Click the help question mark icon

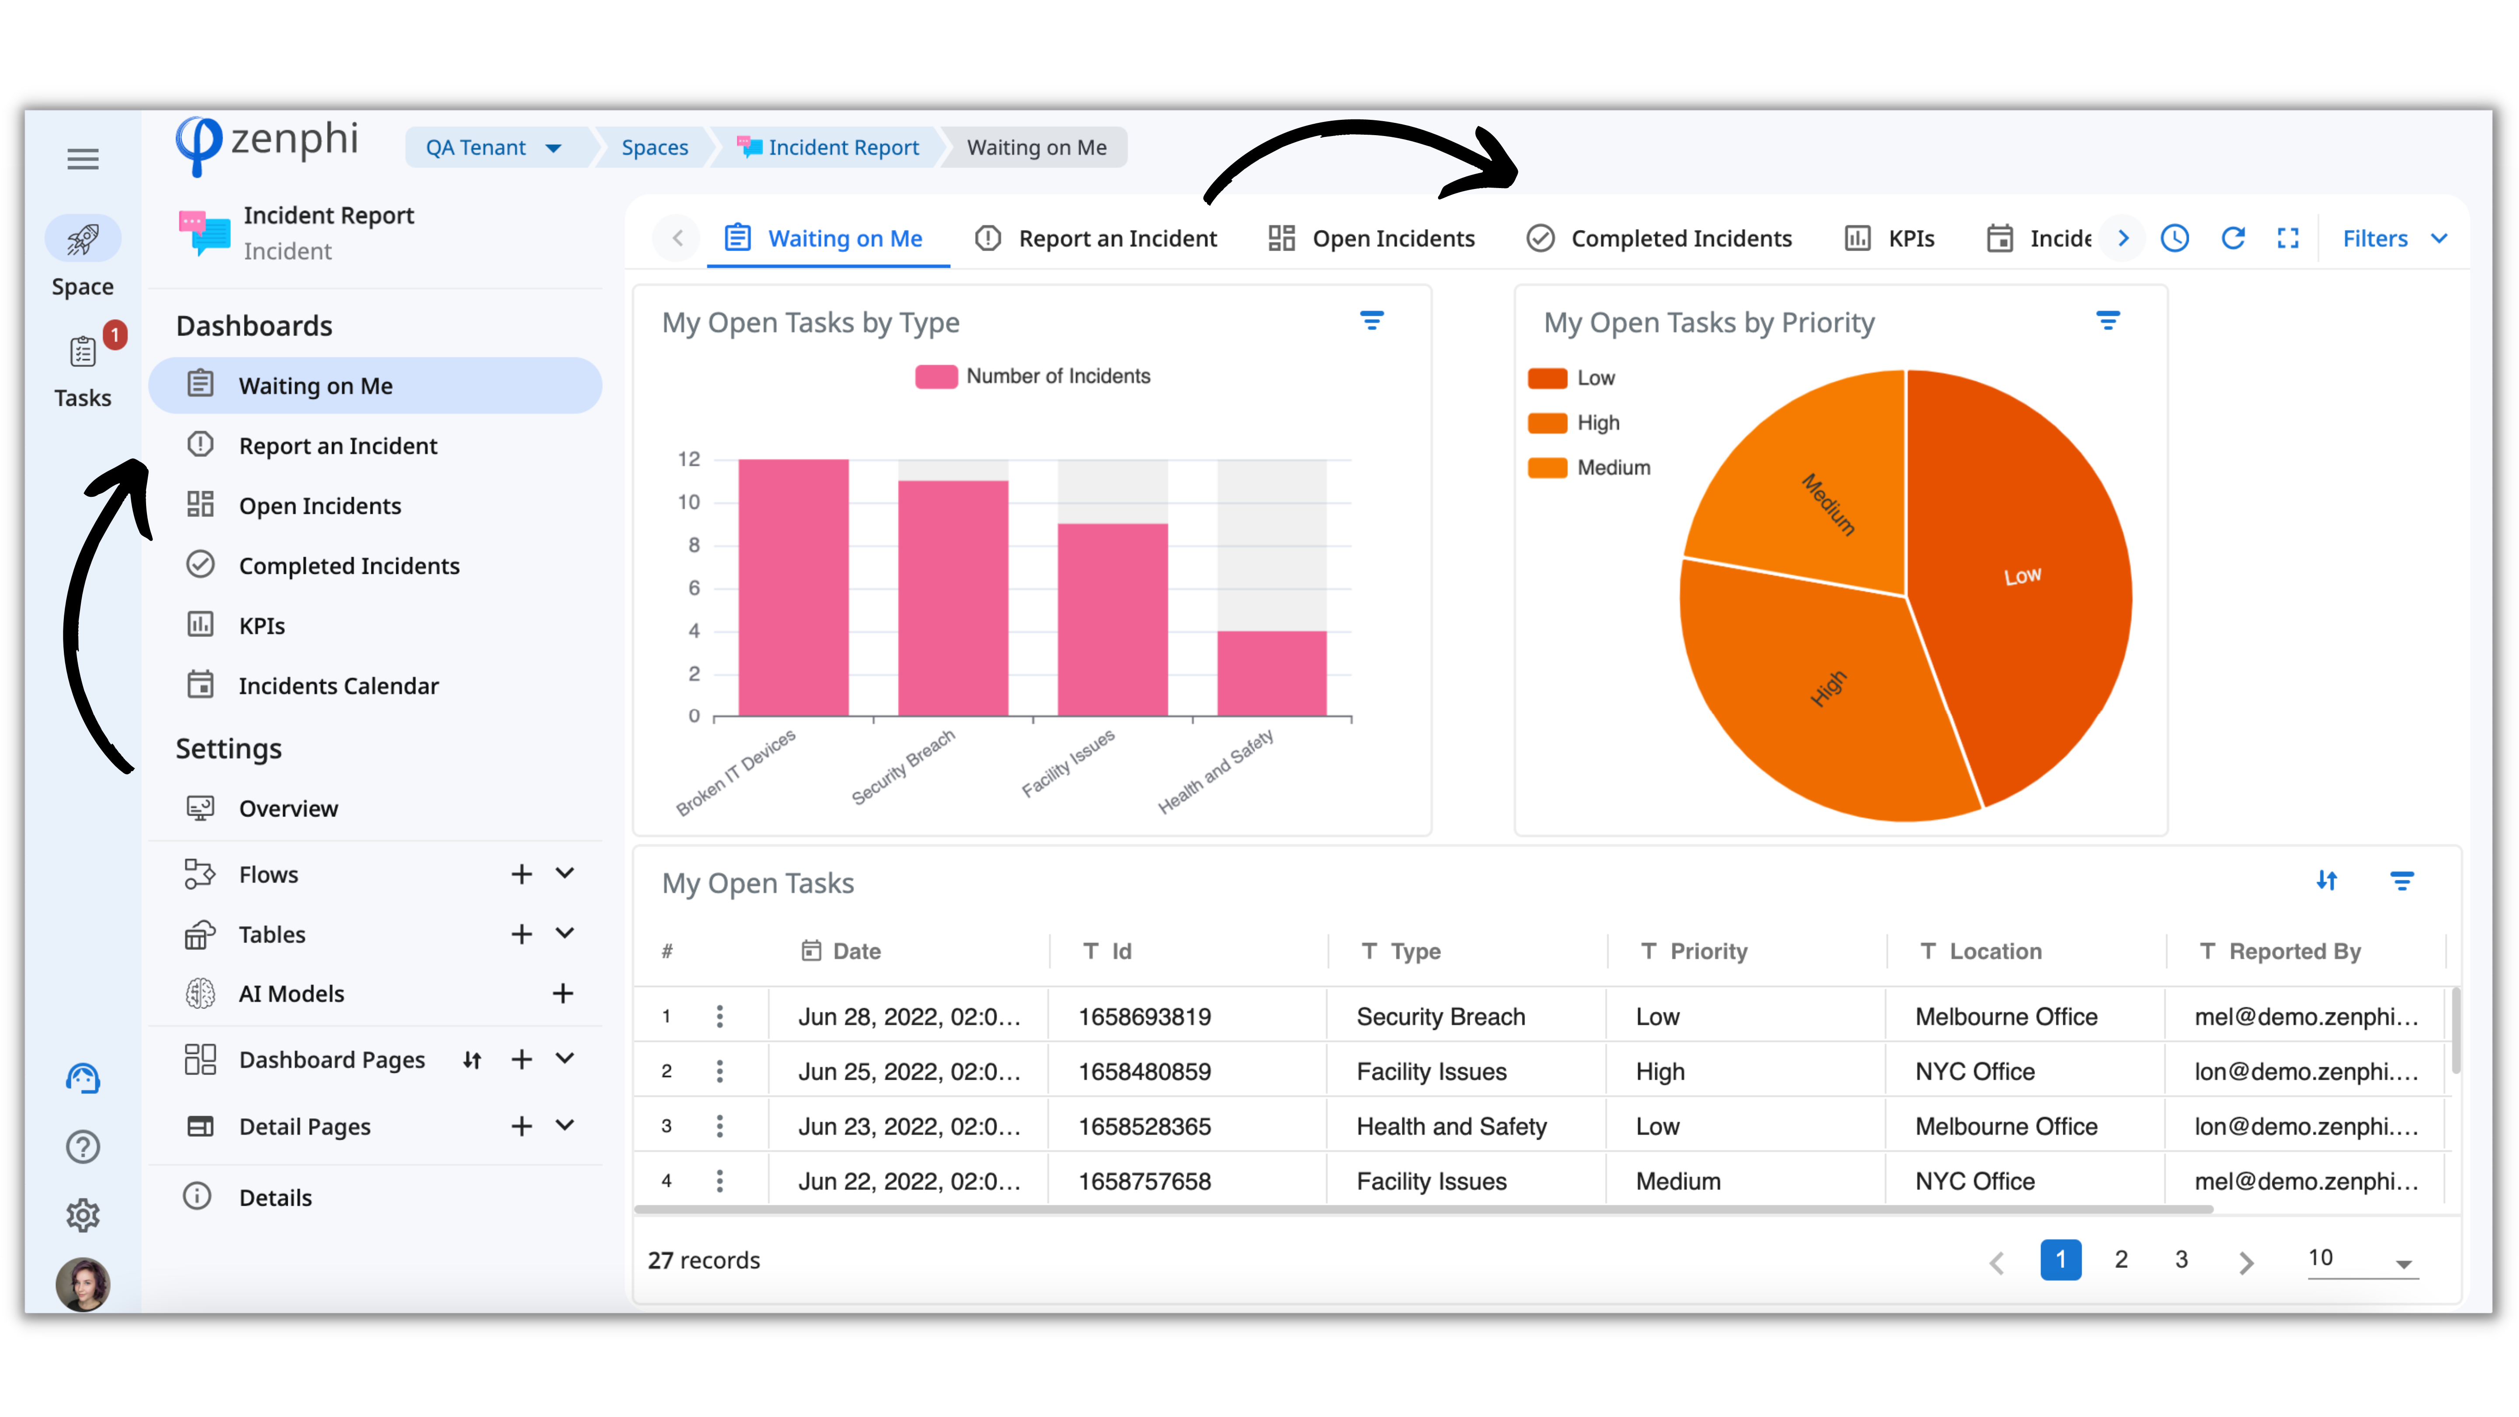(x=83, y=1146)
